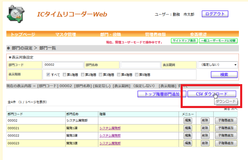This screenshot has height=160, width=248.
Task: Click 削除 for department 000023
Action: [205, 143]
